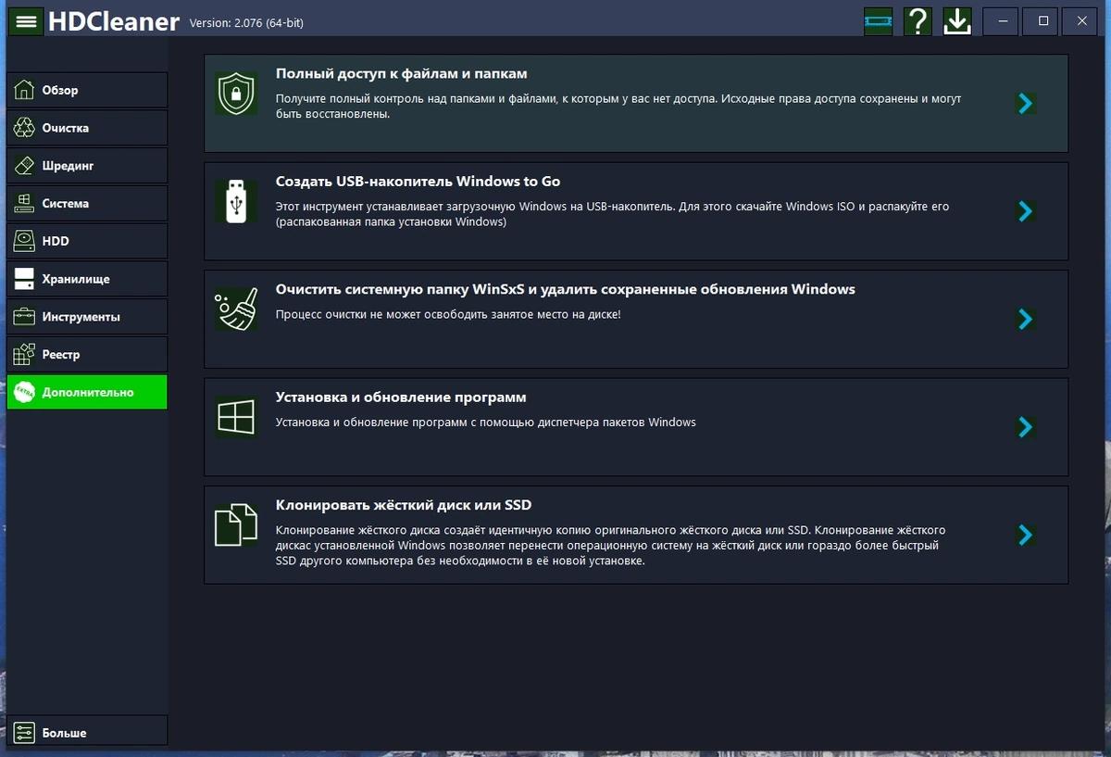Viewport: 1111px width, 757px height.
Task: Open the Больше settings button
Action: click(x=87, y=733)
